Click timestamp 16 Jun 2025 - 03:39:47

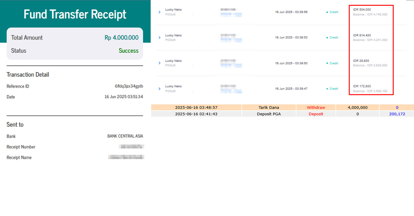tap(291, 89)
